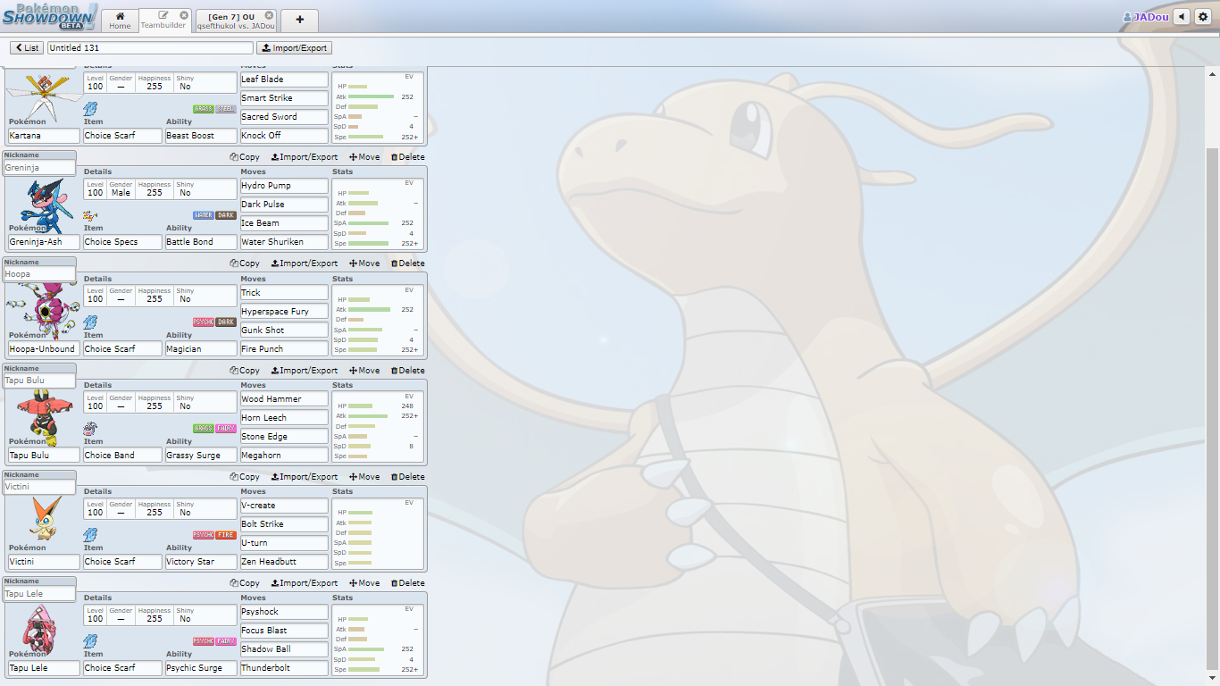Open the sound volume settings icon
The width and height of the screenshot is (1220, 686).
(x=1182, y=17)
